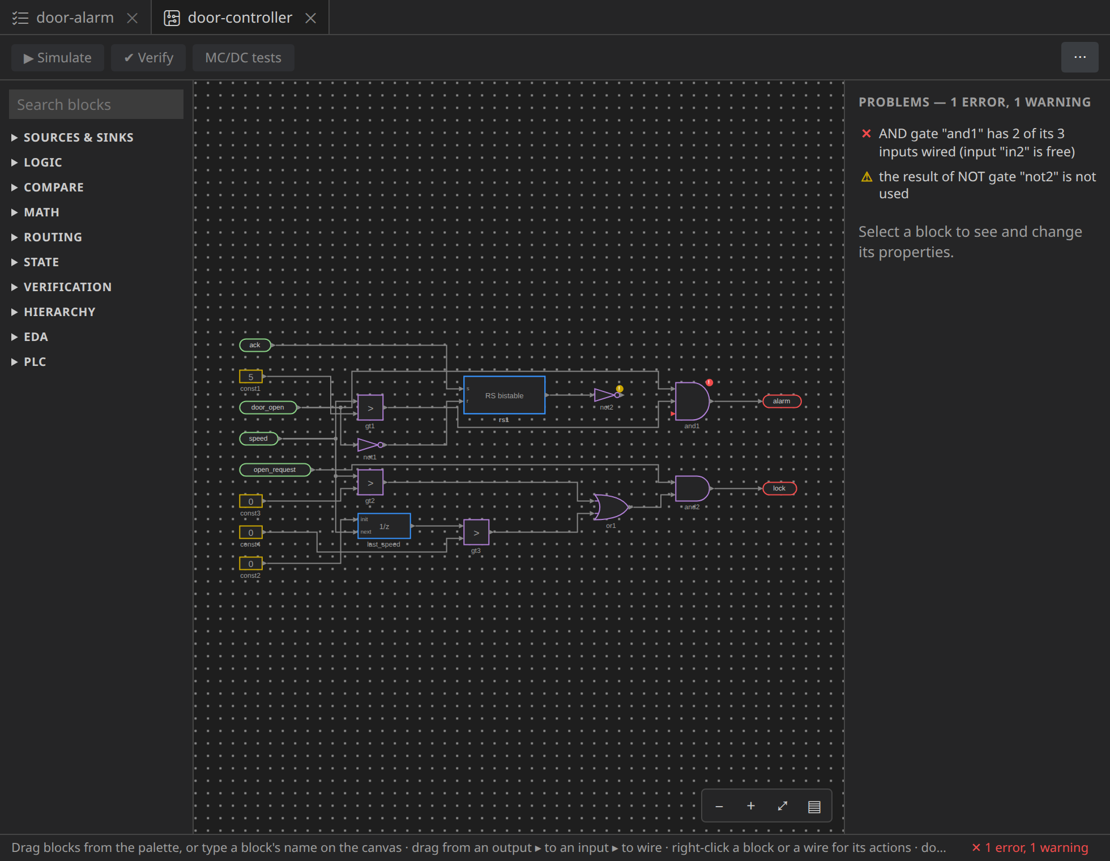Select the gt3 comparator block

(476, 532)
